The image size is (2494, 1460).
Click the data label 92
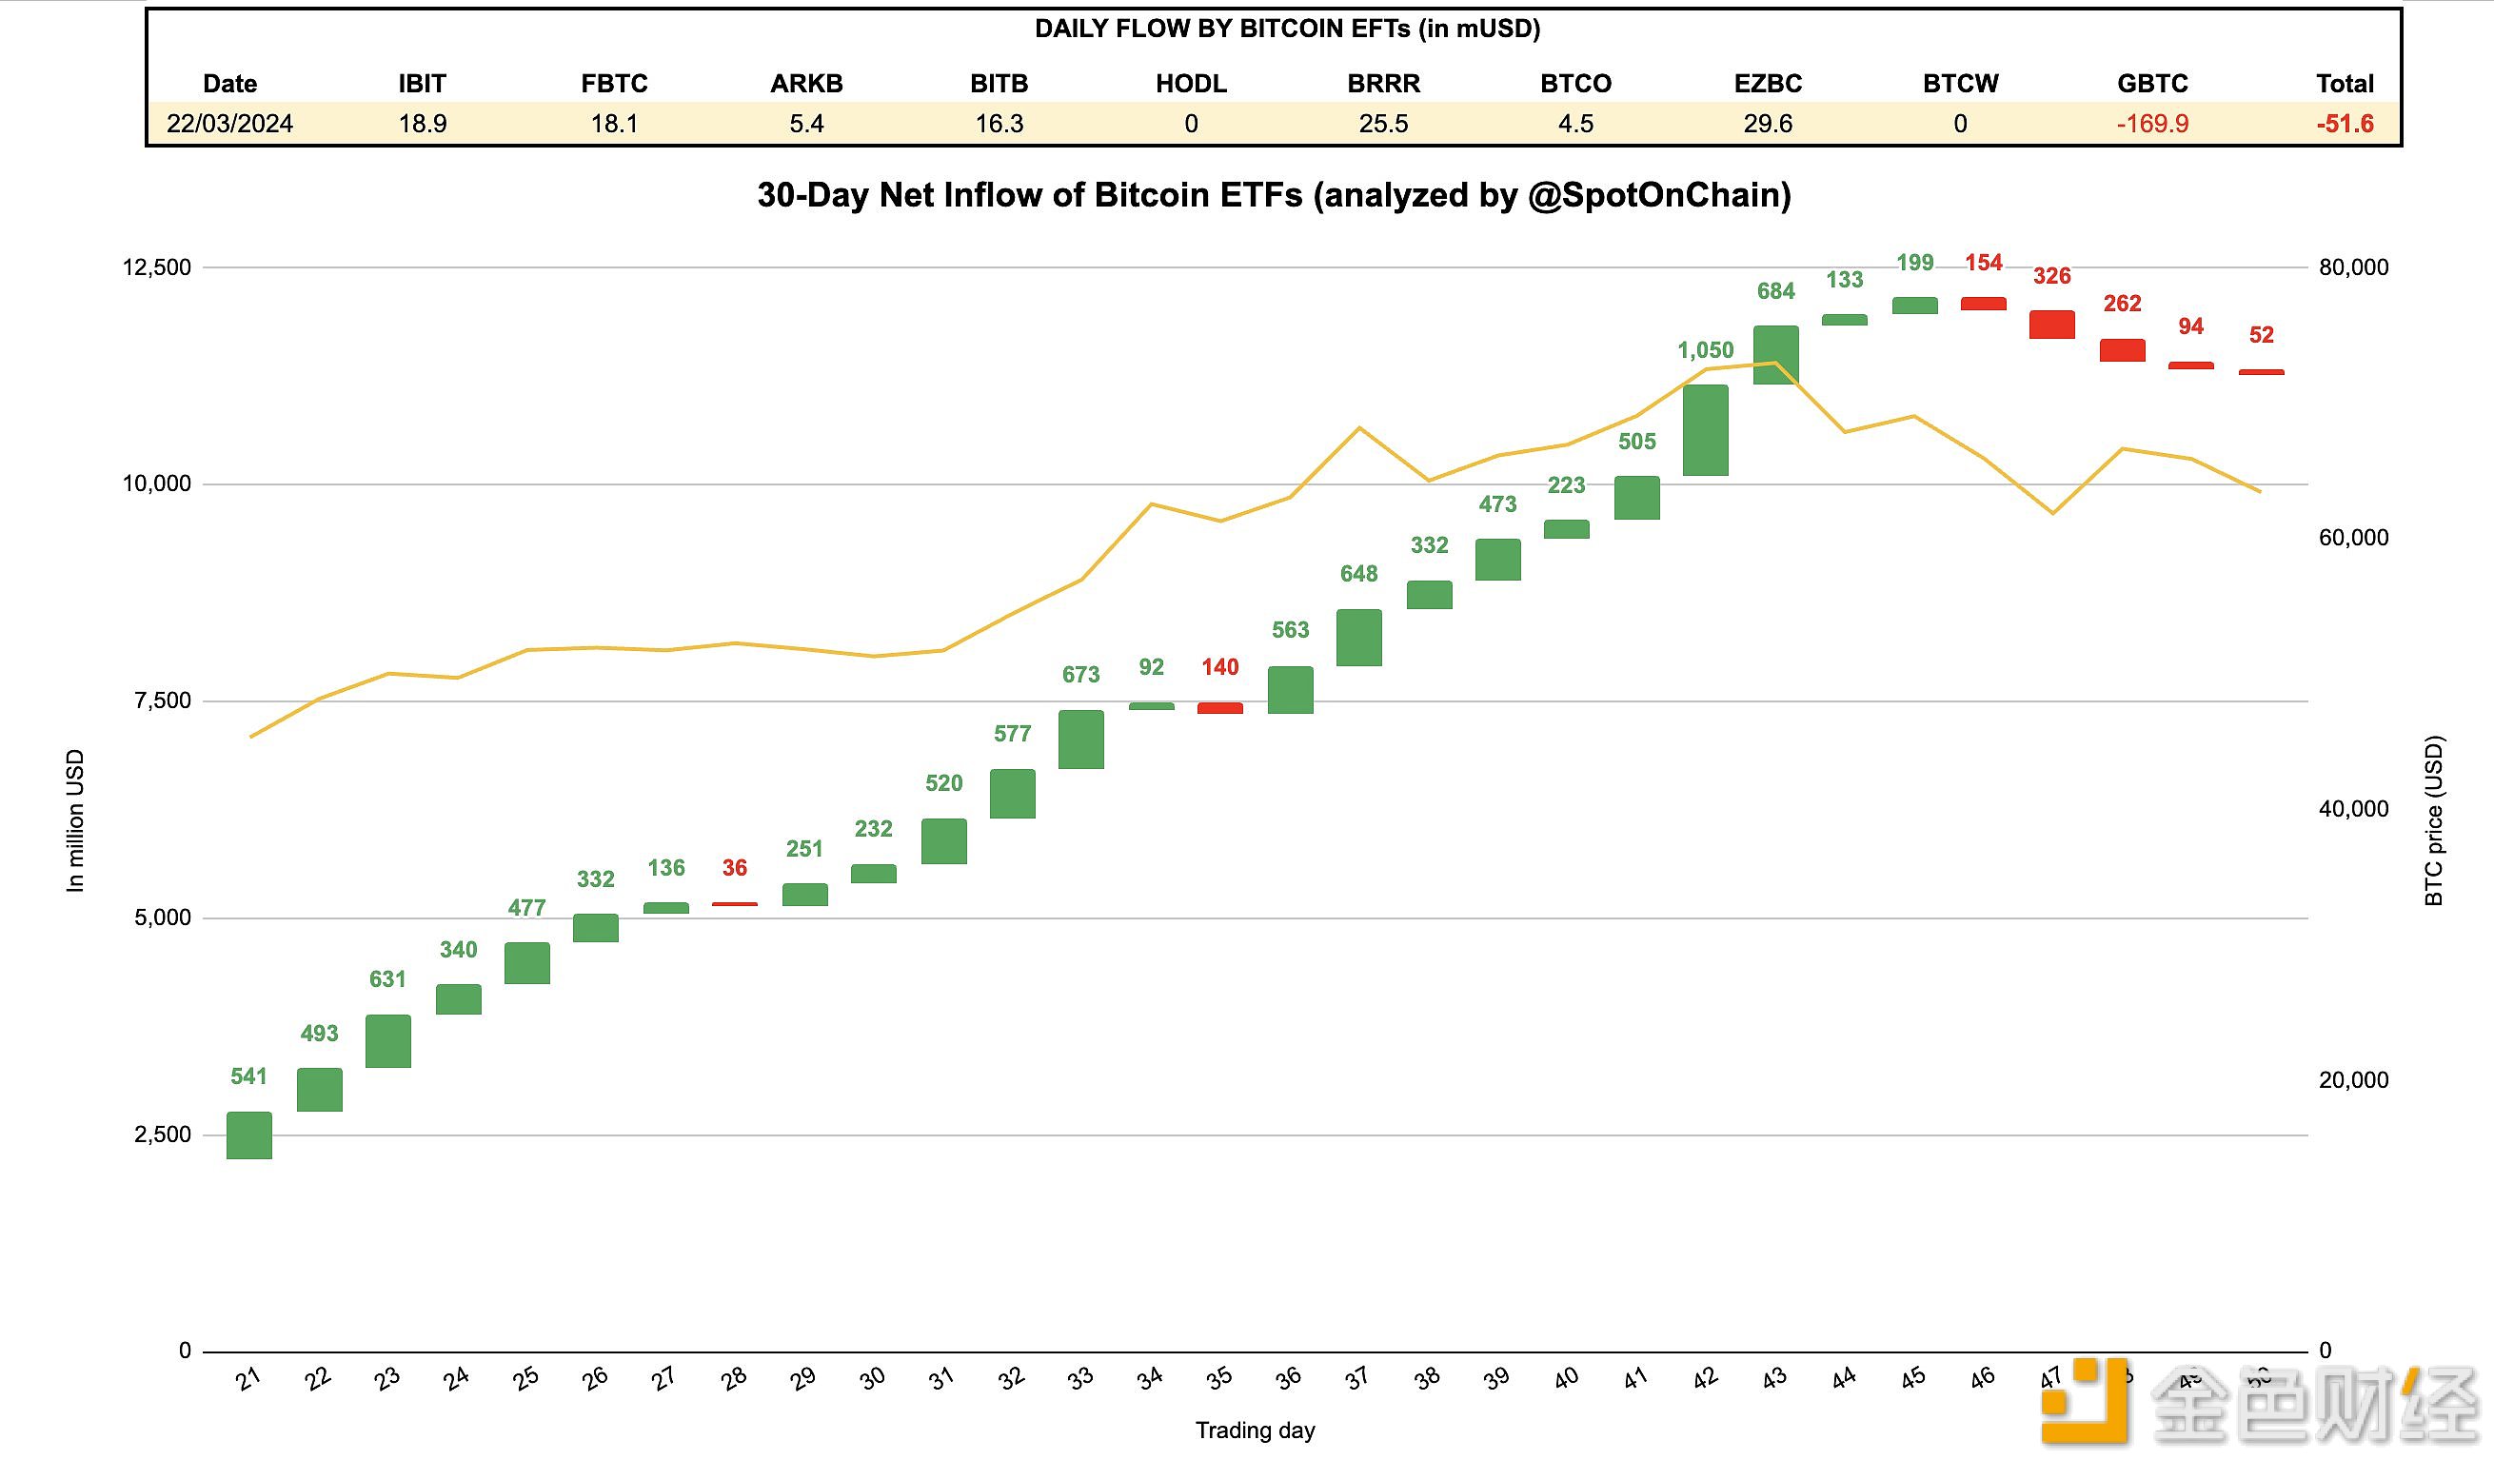(x=1150, y=667)
